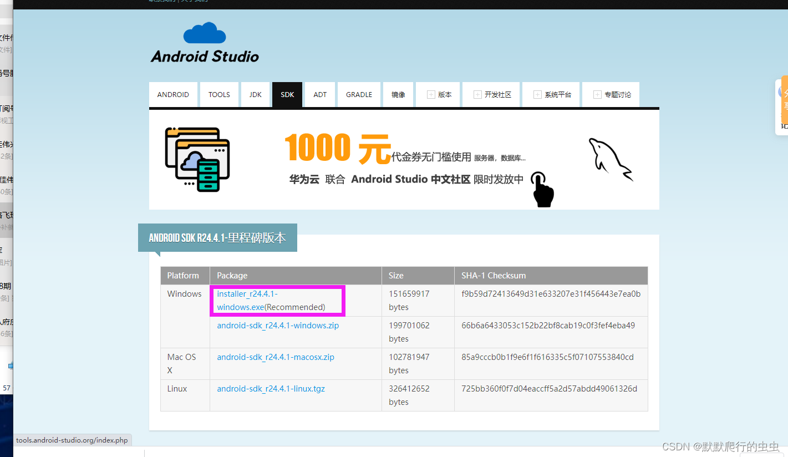
Task: Click the size value 102781947 bytes
Action: pyautogui.click(x=409, y=364)
